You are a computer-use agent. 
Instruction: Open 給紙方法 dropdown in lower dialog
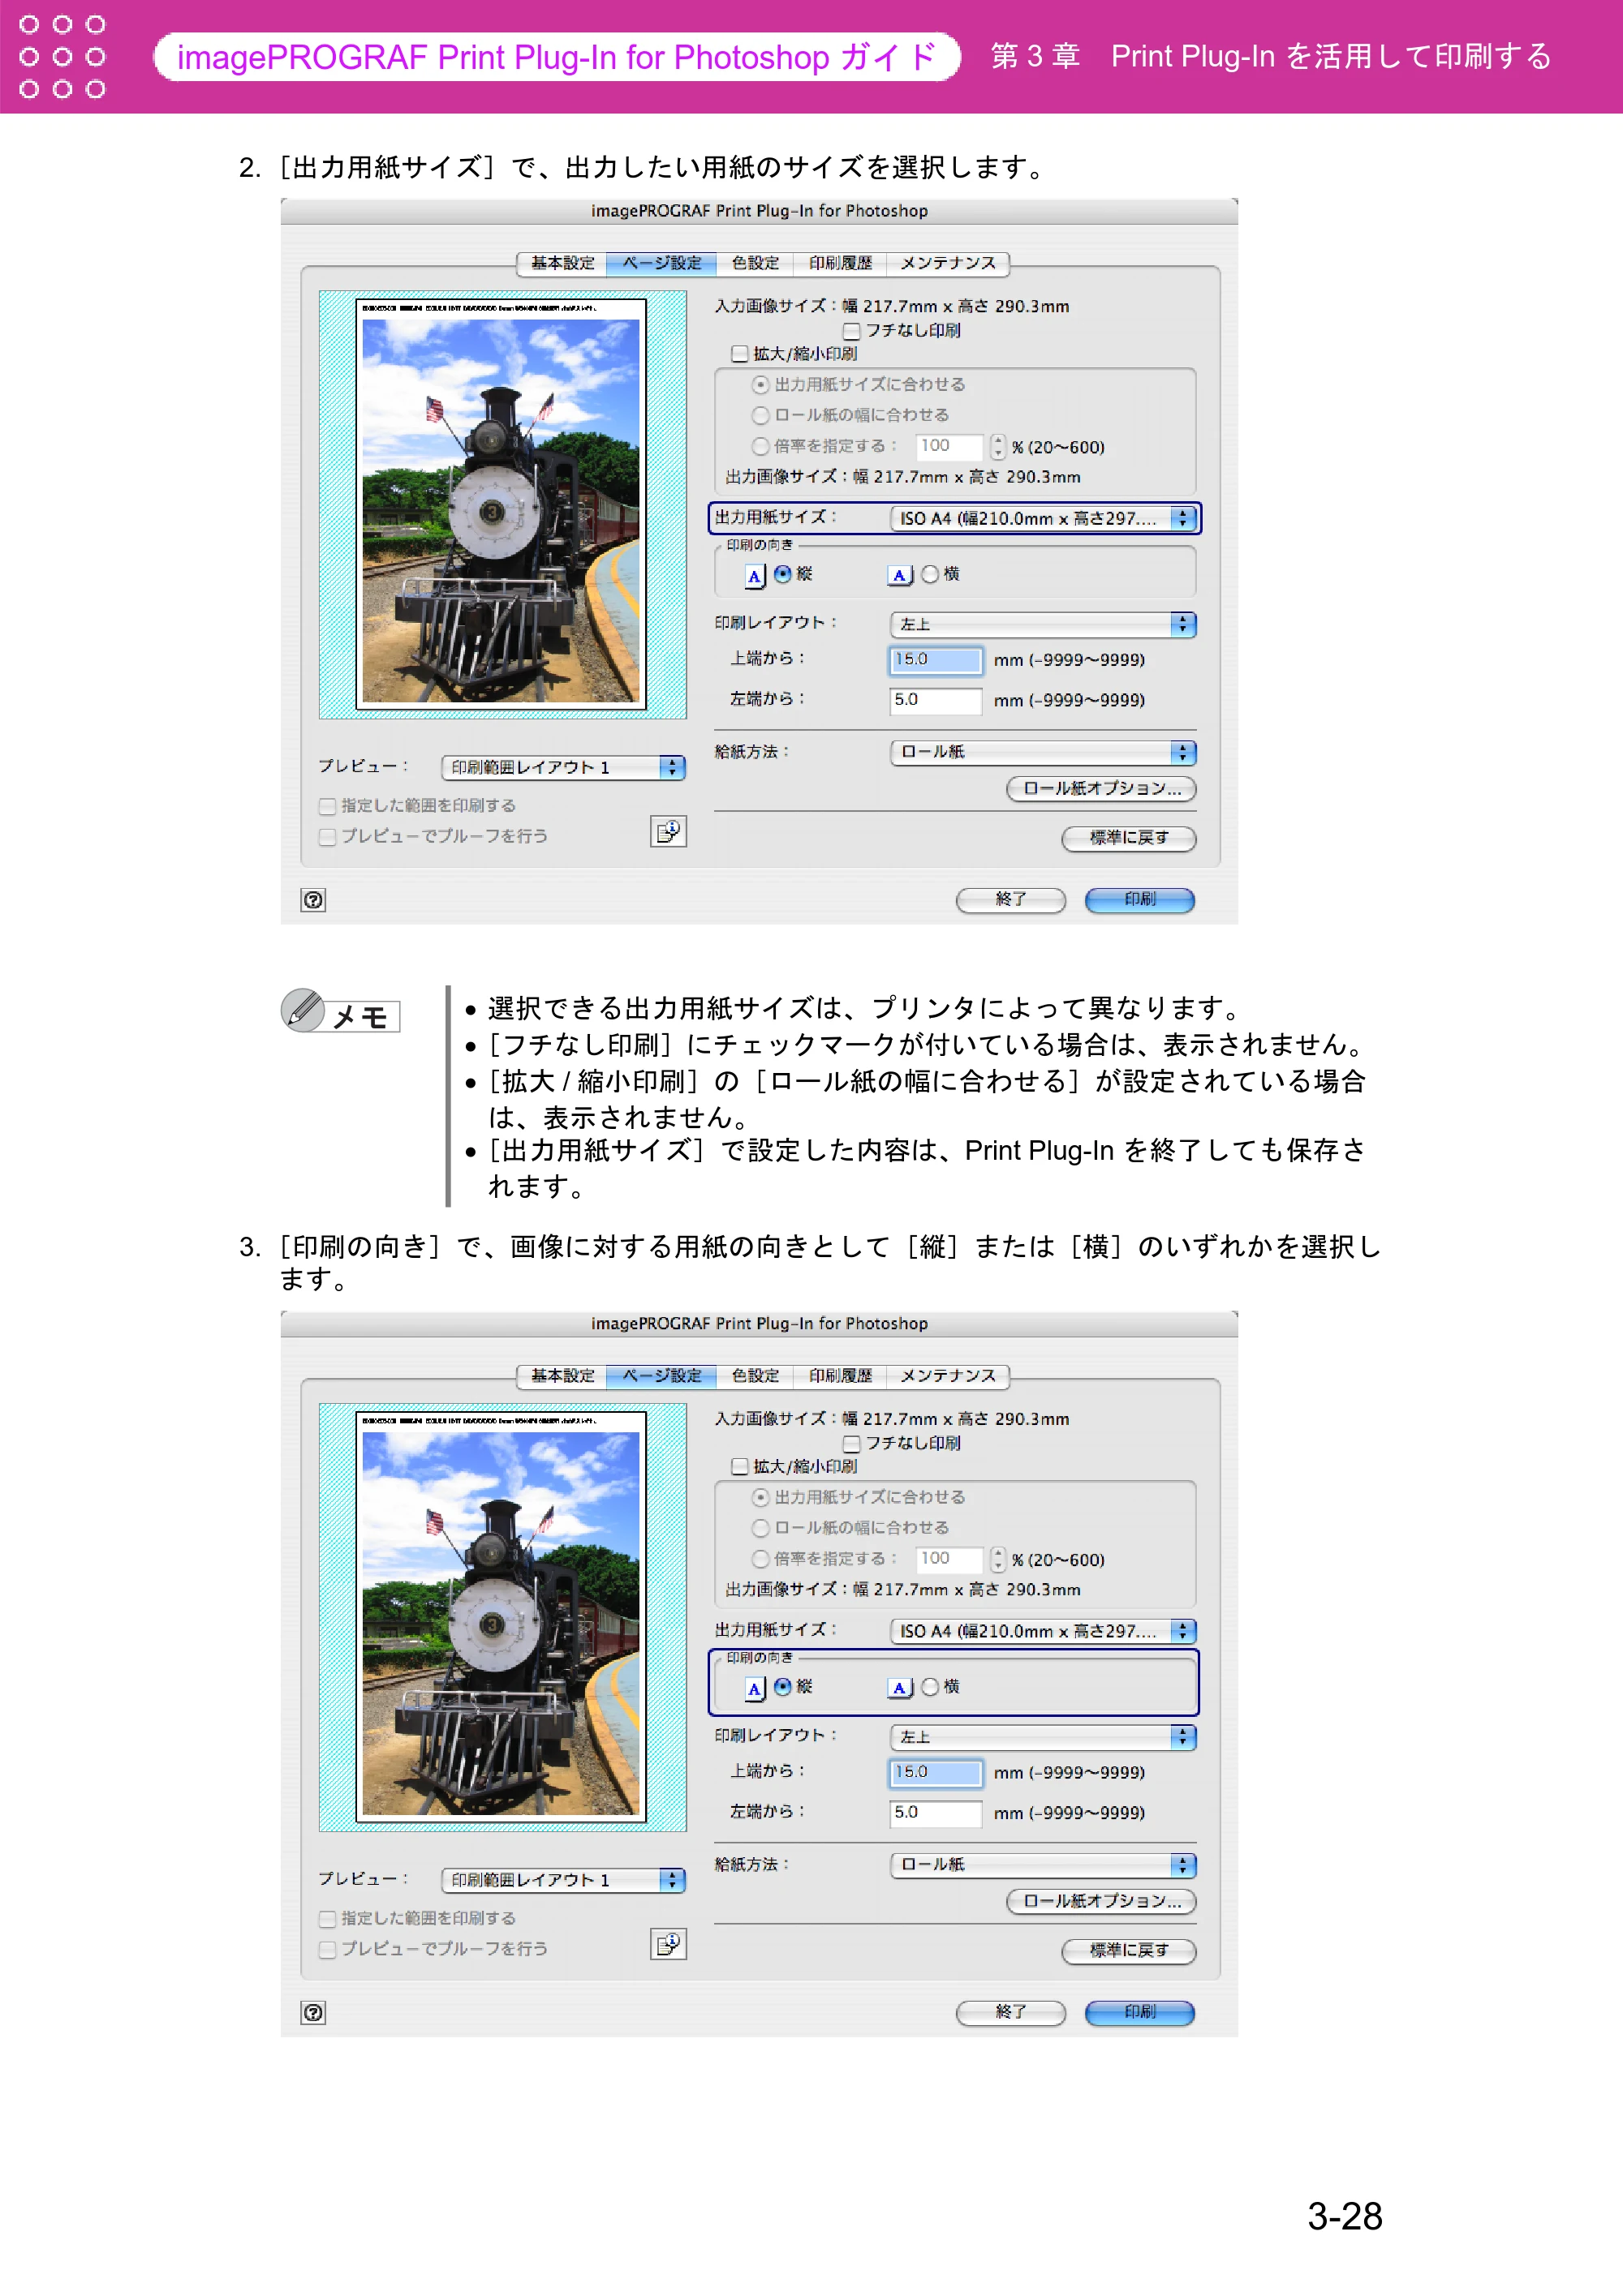pos(1043,1865)
